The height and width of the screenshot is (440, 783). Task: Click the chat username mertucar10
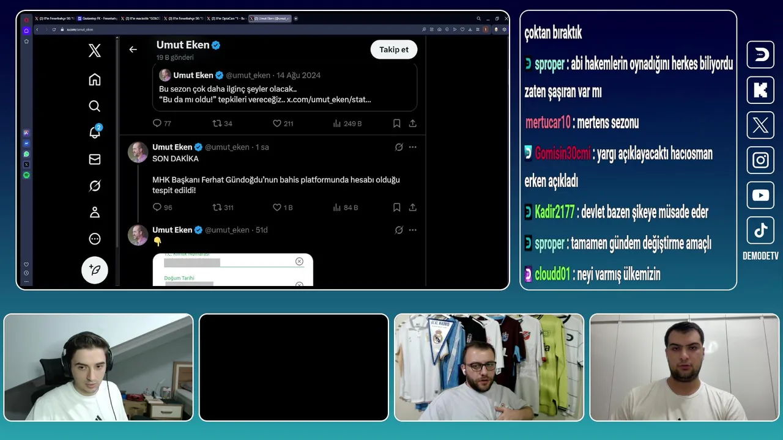tap(547, 122)
